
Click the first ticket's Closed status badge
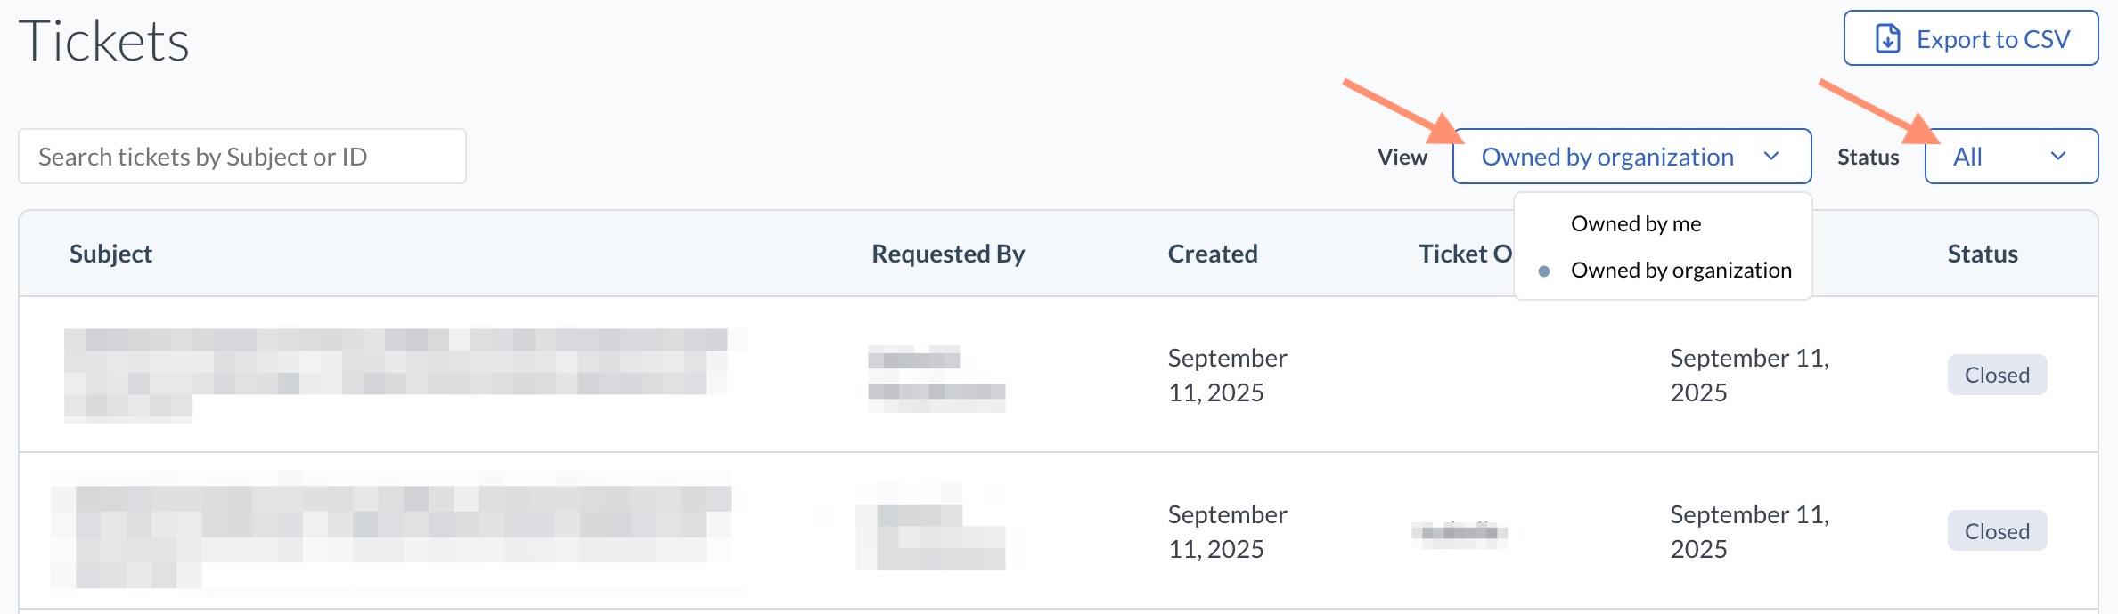[1997, 376]
